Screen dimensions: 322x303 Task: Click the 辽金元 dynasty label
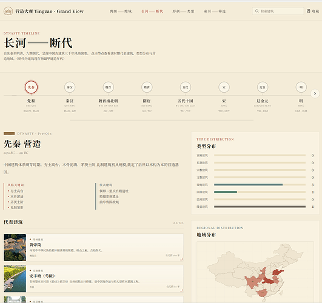pyautogui.click(x=263, y=101)
